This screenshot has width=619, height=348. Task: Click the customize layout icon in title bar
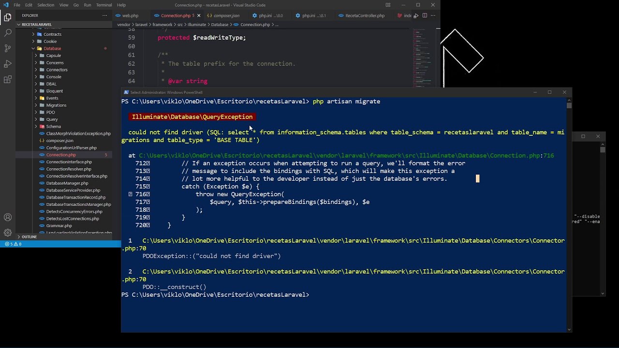388,5
